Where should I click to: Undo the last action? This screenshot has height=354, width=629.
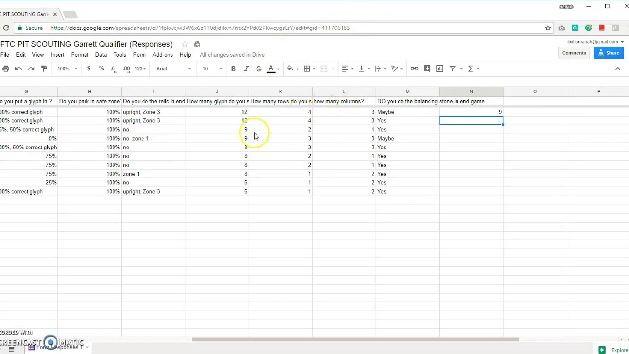(x=18, y=69)
